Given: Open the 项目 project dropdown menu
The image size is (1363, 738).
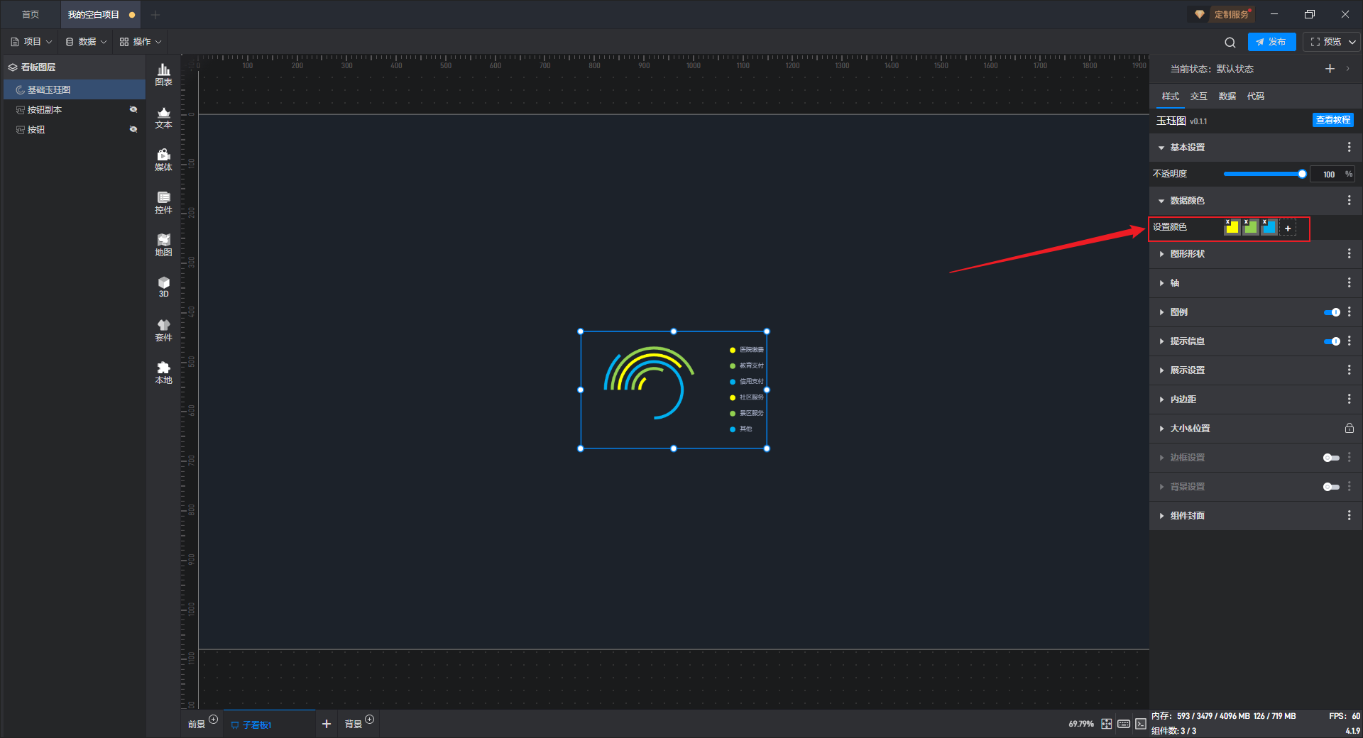Looking at the screenshot, I should coord(31,42).
